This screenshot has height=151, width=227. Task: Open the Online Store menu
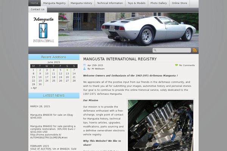point(179,3)
